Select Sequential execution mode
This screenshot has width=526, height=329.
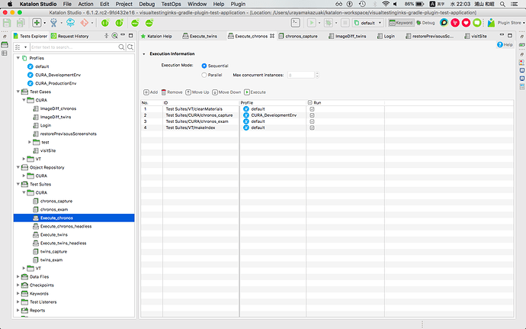click(x=204, y=66)
